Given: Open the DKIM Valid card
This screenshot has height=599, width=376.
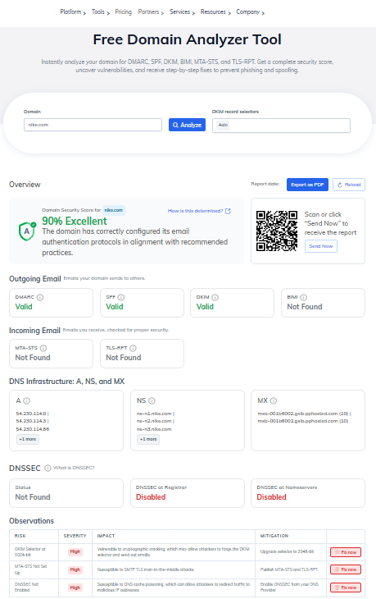Looking at the screenshot, I should point(233,303).
